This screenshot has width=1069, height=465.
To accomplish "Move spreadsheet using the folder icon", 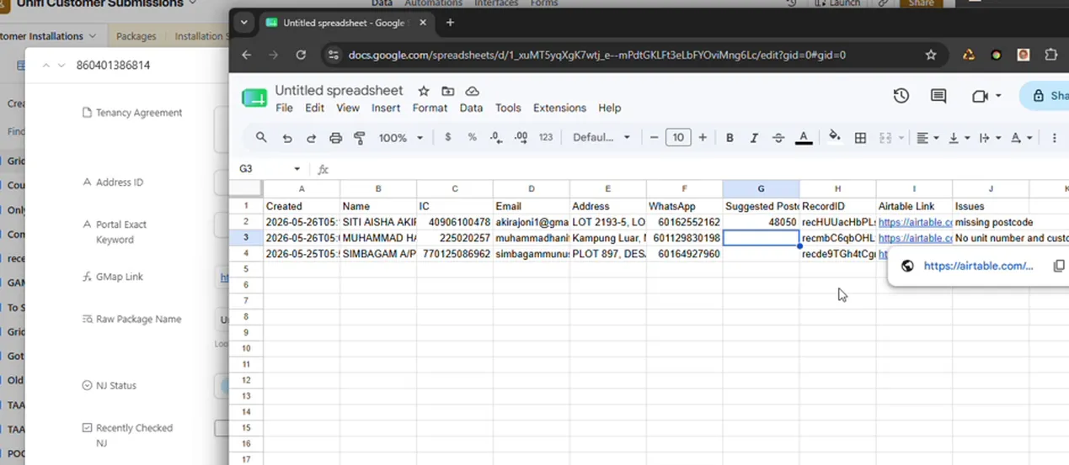I will [x=448, y=91].
